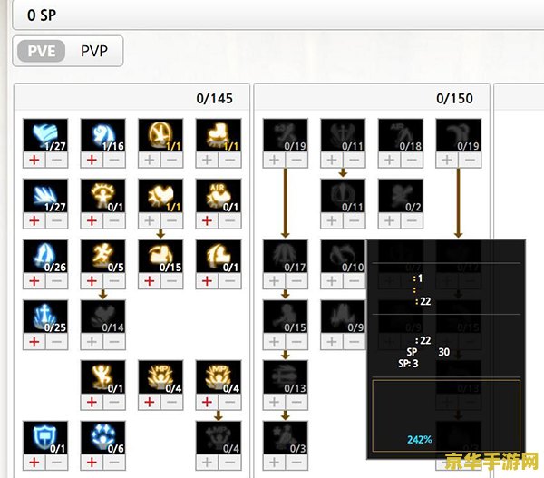Select the blue claw-slash skill icon labeled 1/27
Screen dimensions: 544x478
(45, 196)
